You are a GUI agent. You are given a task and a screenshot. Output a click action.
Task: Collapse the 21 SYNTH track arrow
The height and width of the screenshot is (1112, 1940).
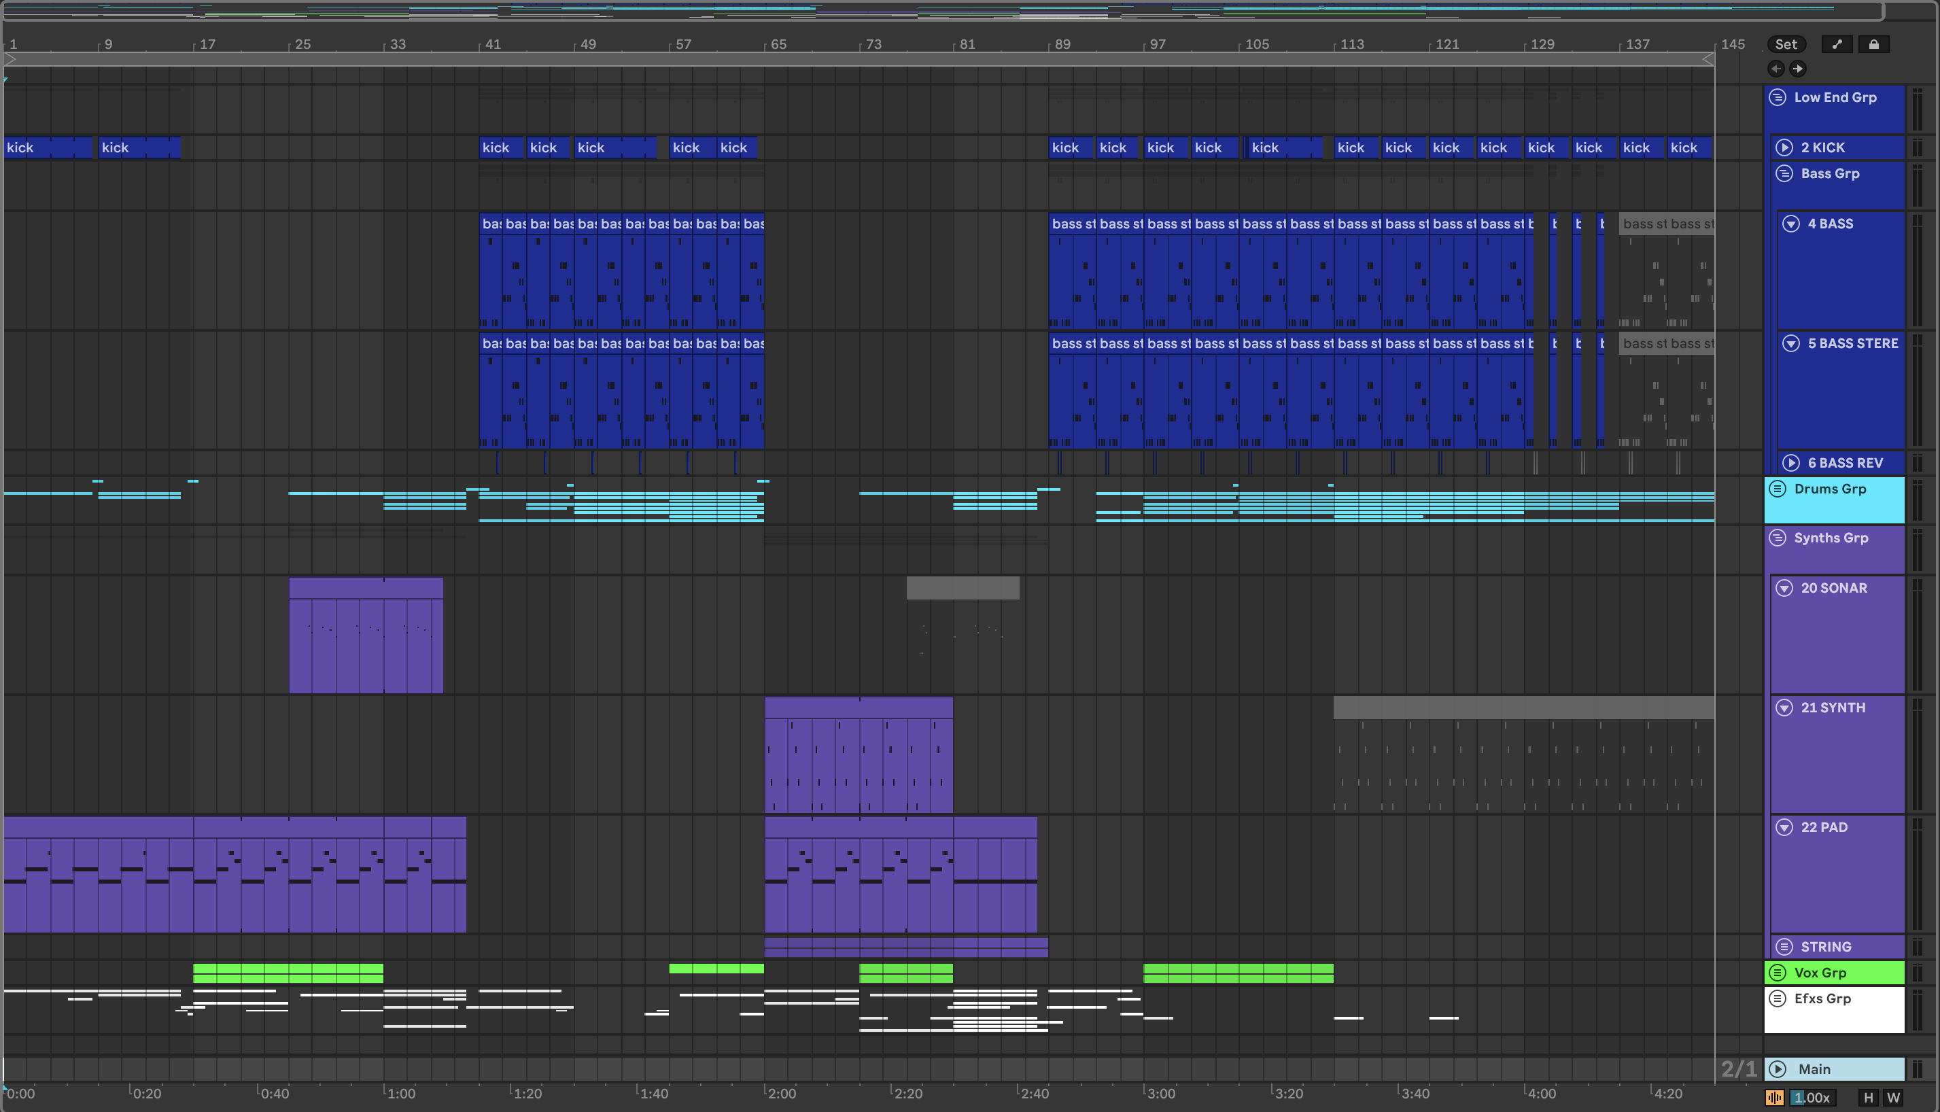coord(1784,707)
